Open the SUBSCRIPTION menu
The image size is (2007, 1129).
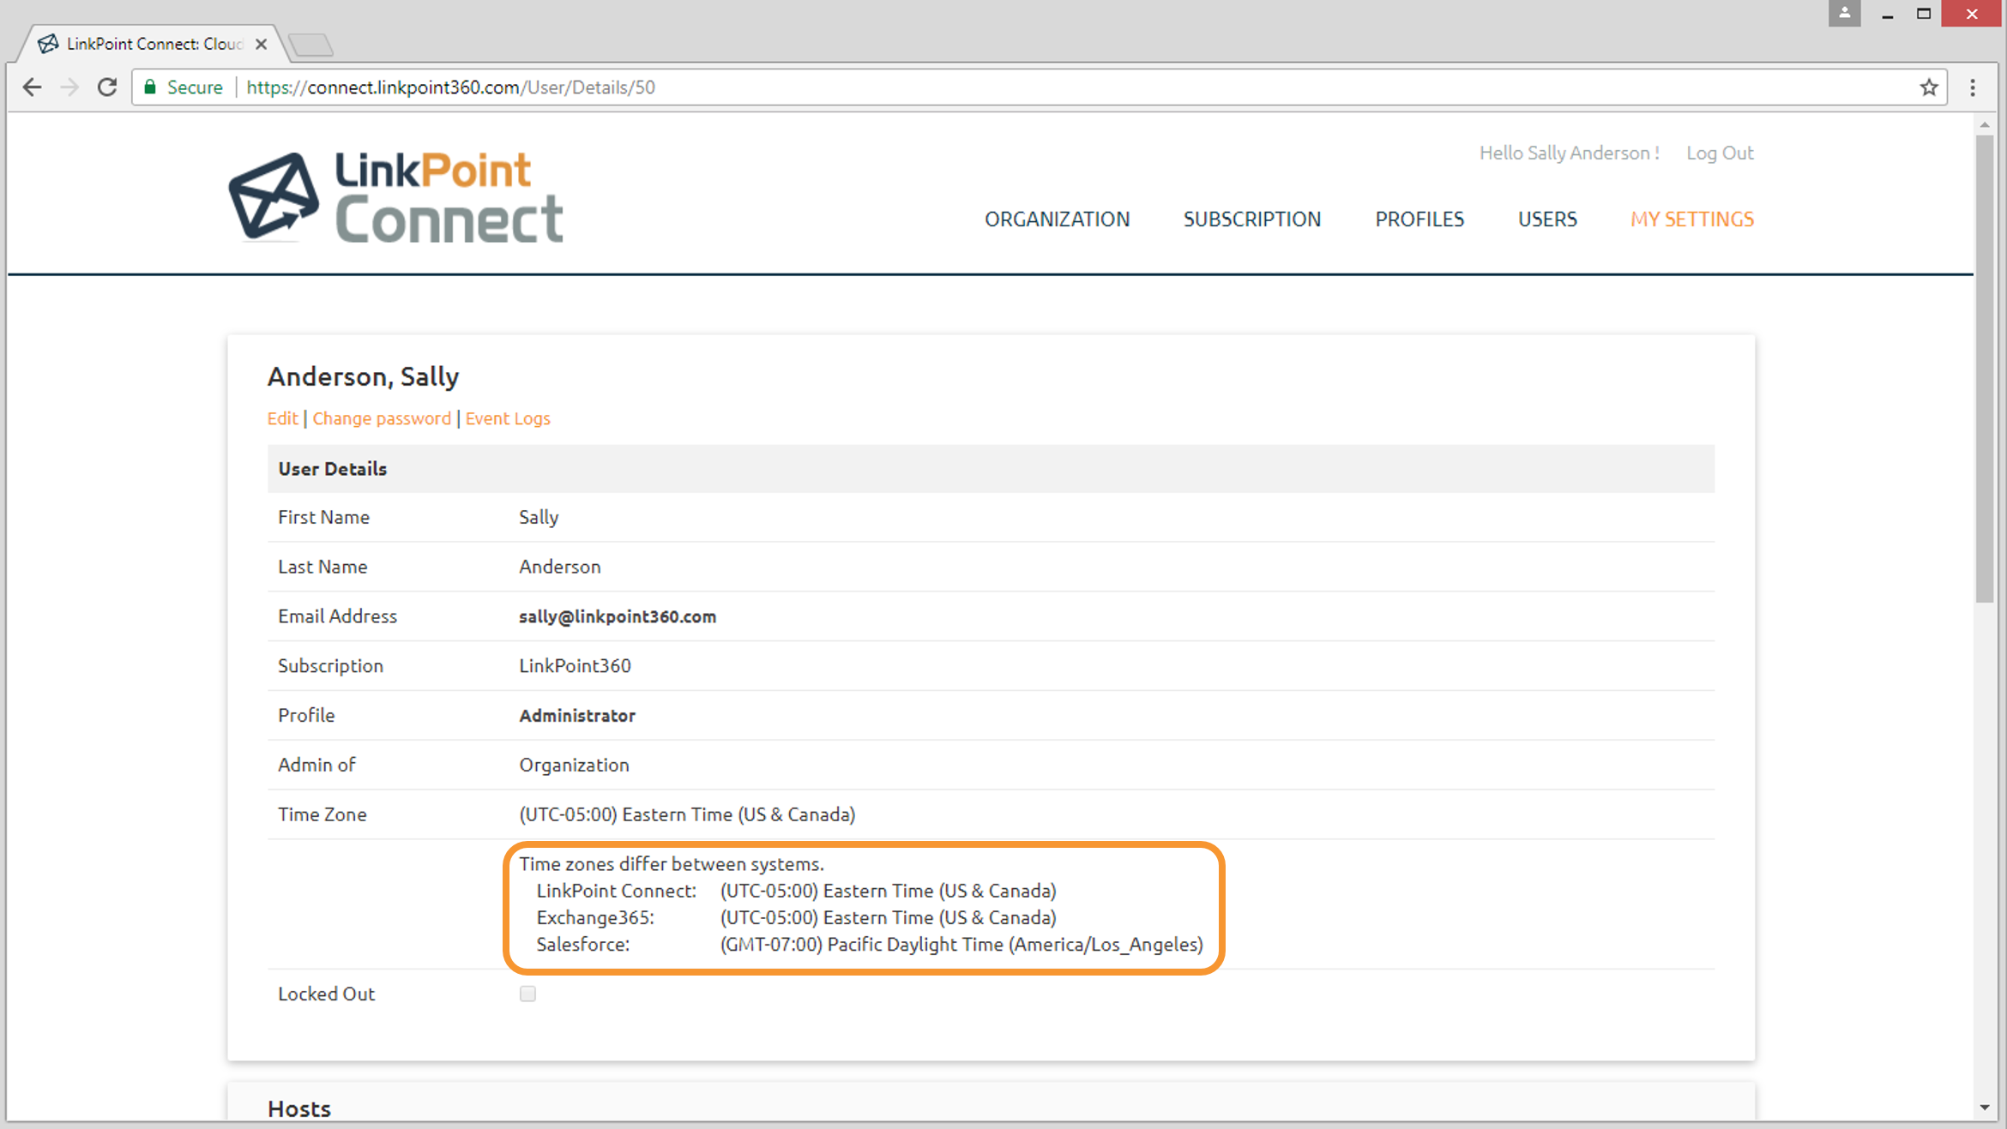coord(1252,219)
